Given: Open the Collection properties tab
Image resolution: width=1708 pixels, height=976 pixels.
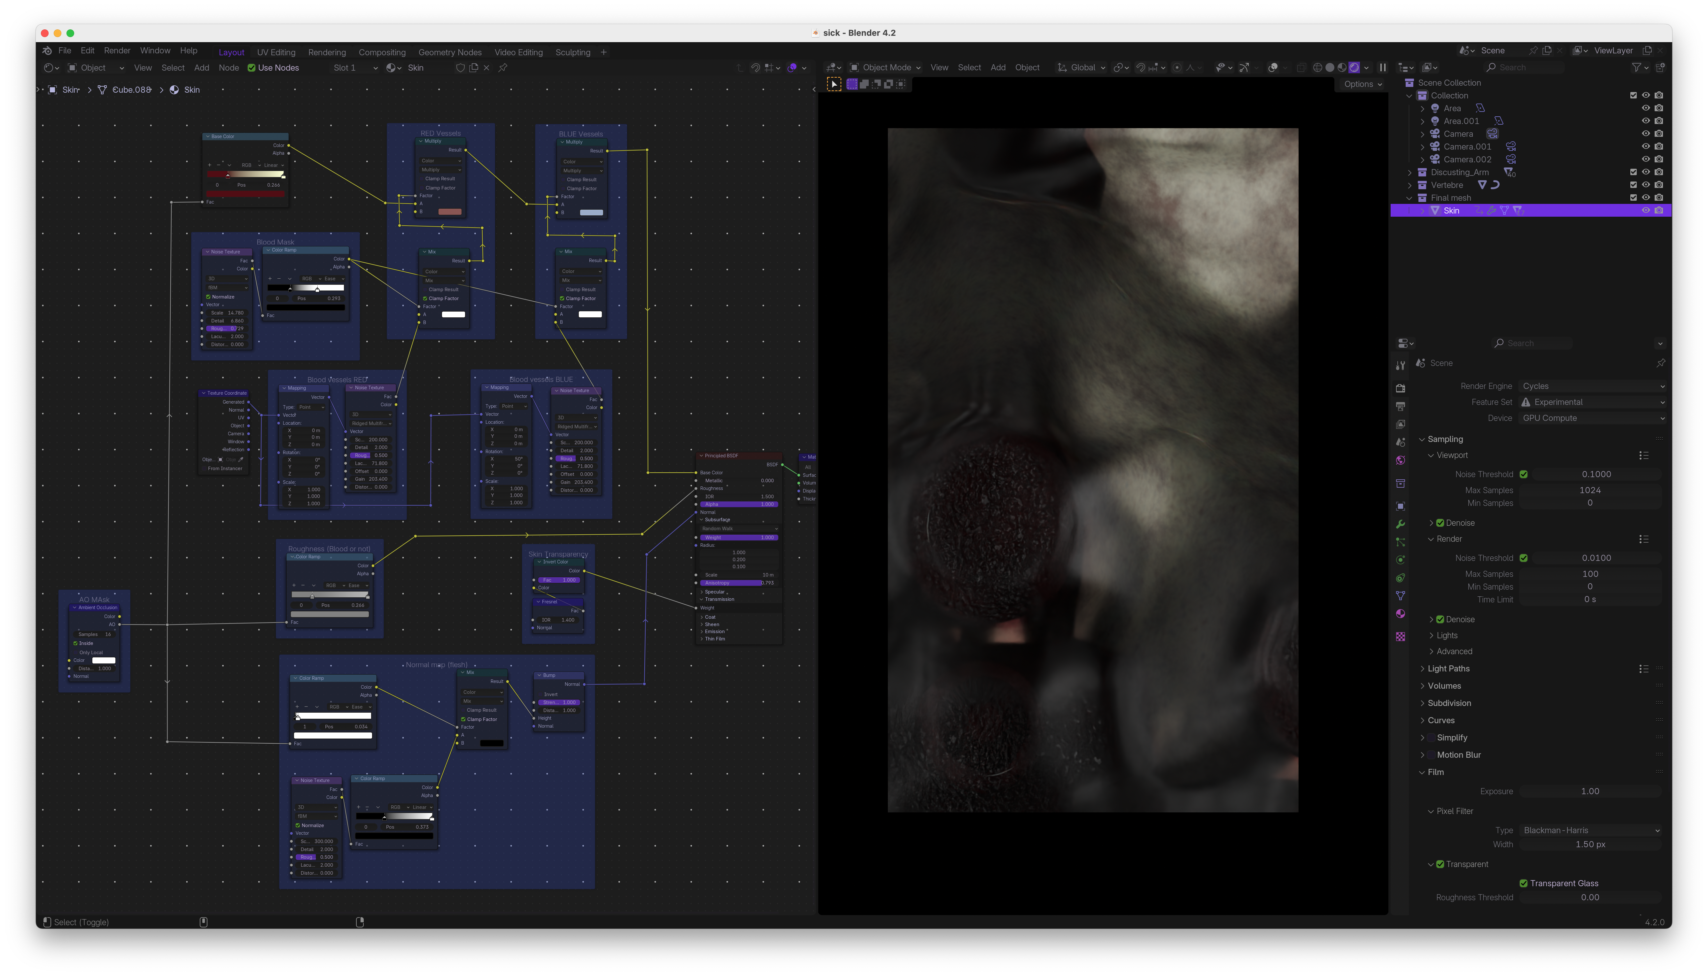Looking at the screenshot, I should [x=1400, y=483].
